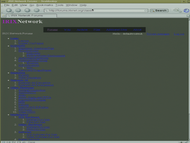Open the Patreon link
The image size is (190, 143).
[x=24, y=41]
